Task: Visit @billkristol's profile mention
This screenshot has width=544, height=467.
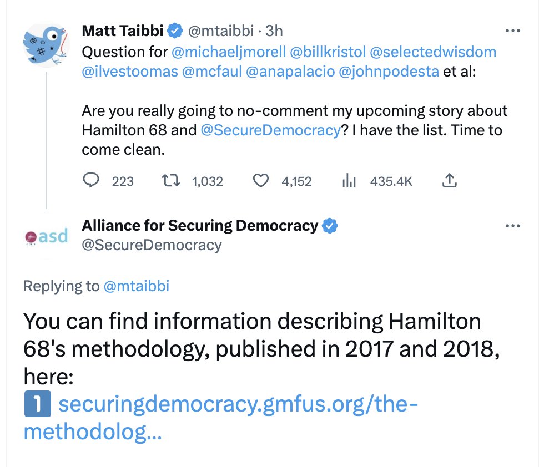Action: (328, 52)
